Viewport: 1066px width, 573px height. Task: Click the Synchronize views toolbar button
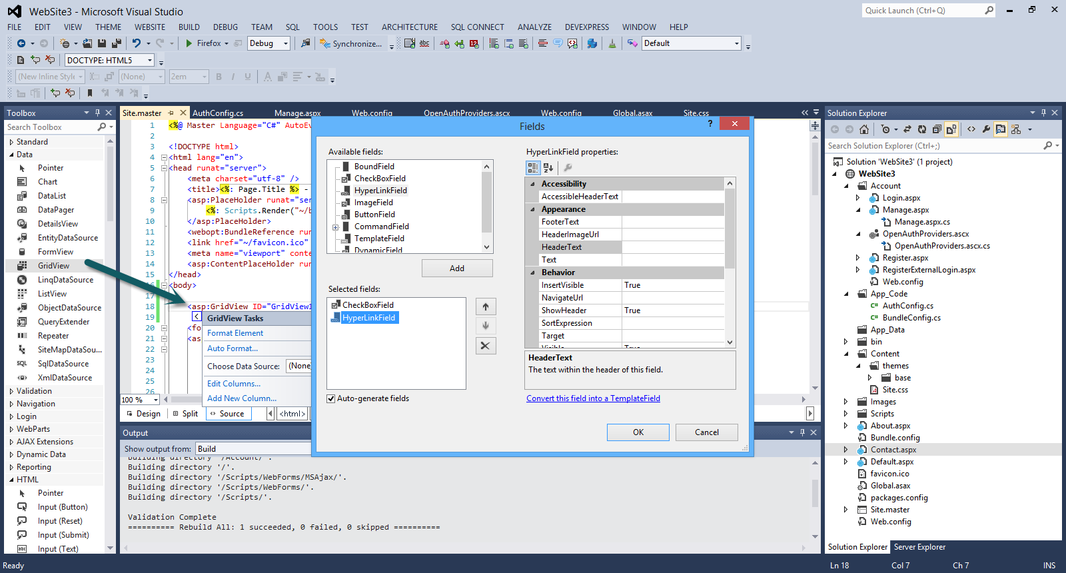coord(350,43)
